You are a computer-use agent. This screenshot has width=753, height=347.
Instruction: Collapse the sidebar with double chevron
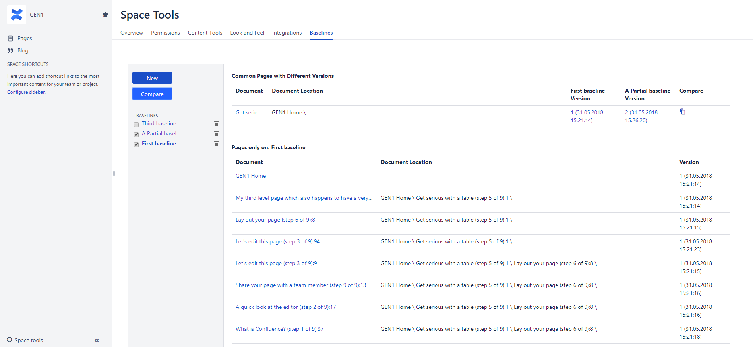(x=97, y=341)
